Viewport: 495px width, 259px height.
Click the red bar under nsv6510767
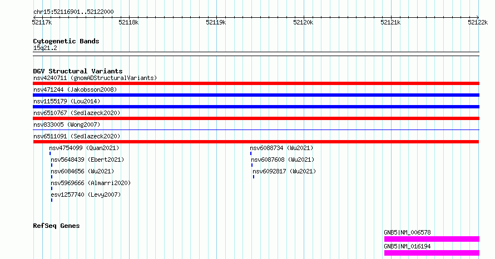point(256,118)
